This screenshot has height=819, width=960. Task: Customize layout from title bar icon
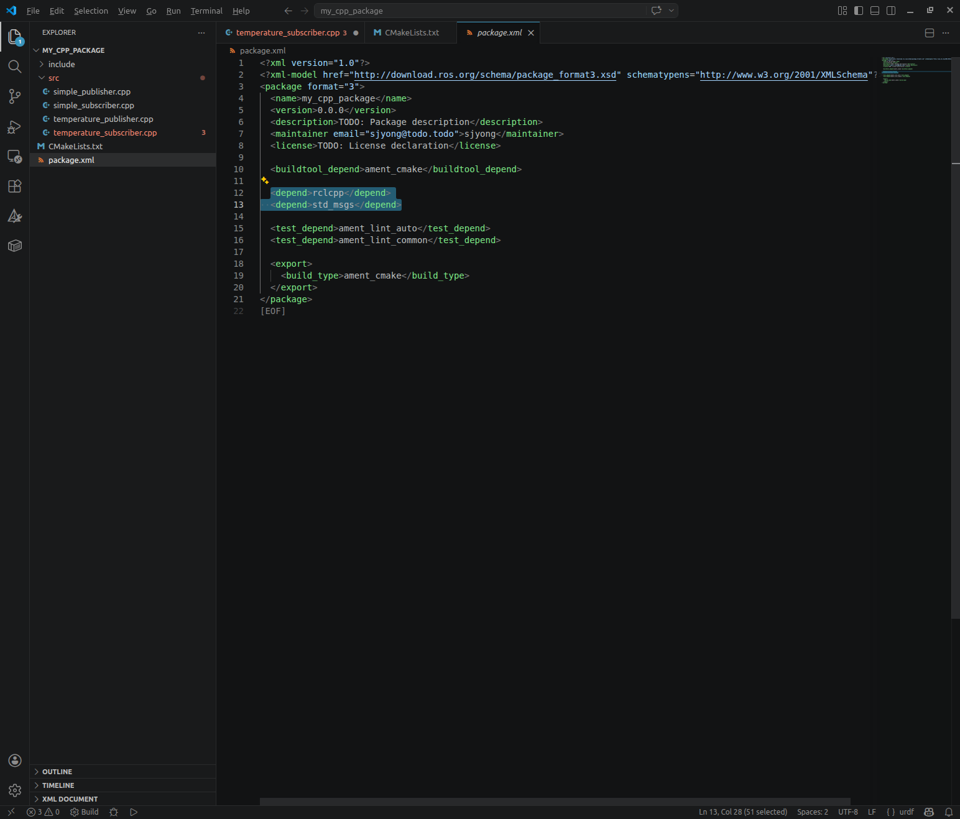842,11
